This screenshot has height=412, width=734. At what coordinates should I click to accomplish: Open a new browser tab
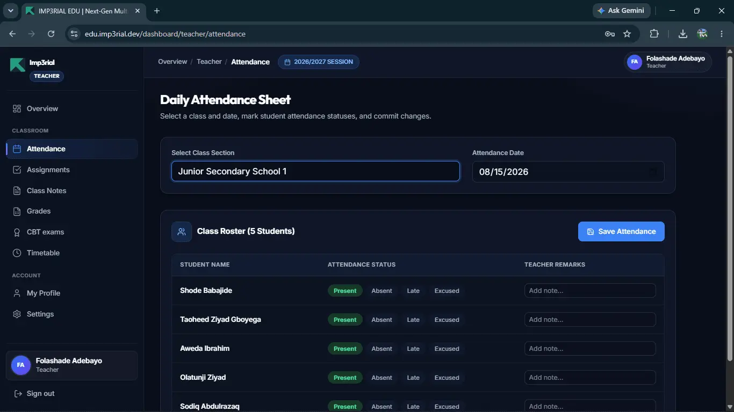[157, 11]
